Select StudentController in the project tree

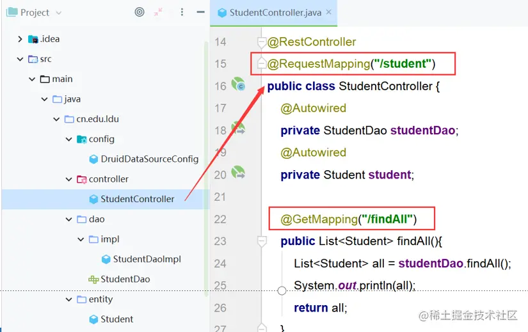[x=138, y=199]
